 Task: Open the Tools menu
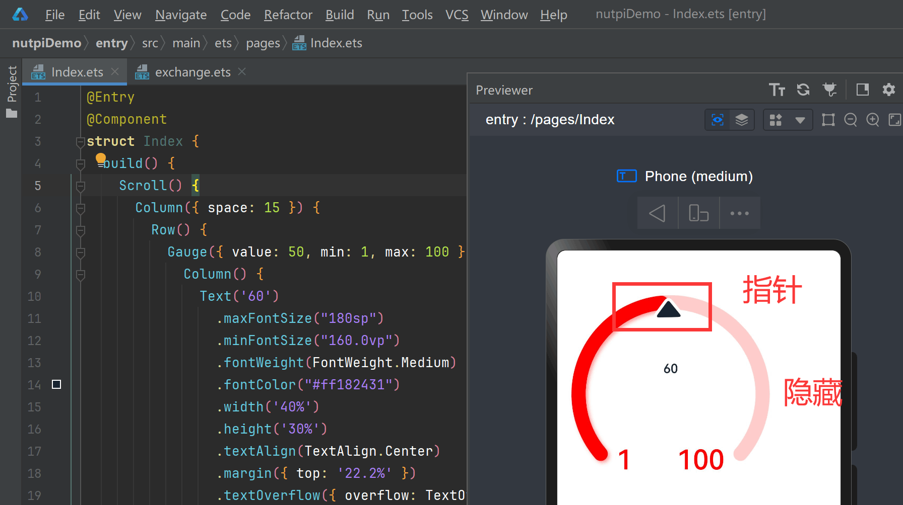(417, 15)
